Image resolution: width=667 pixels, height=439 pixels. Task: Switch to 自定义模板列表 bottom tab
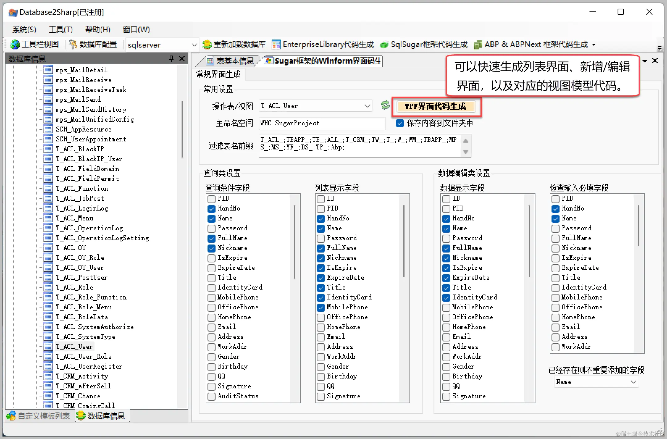click(40, 416)
